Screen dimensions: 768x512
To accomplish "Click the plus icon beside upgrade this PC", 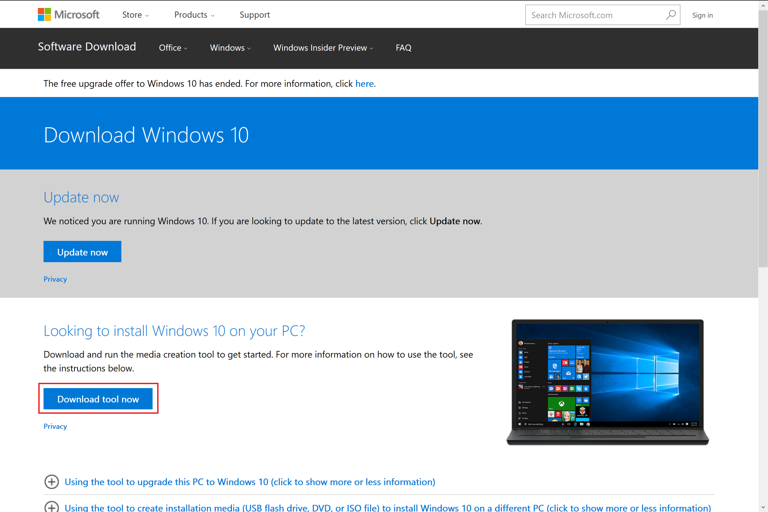I will coord(52,482).
